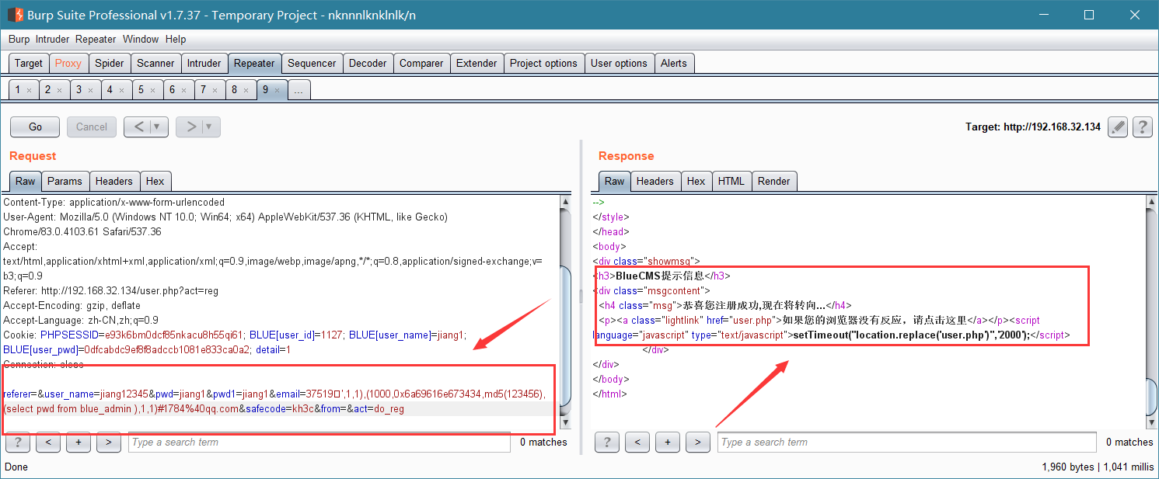The height and width of the screenshot is (479, 1159).
Task: Show response HTML view
Action: [731, 181]
